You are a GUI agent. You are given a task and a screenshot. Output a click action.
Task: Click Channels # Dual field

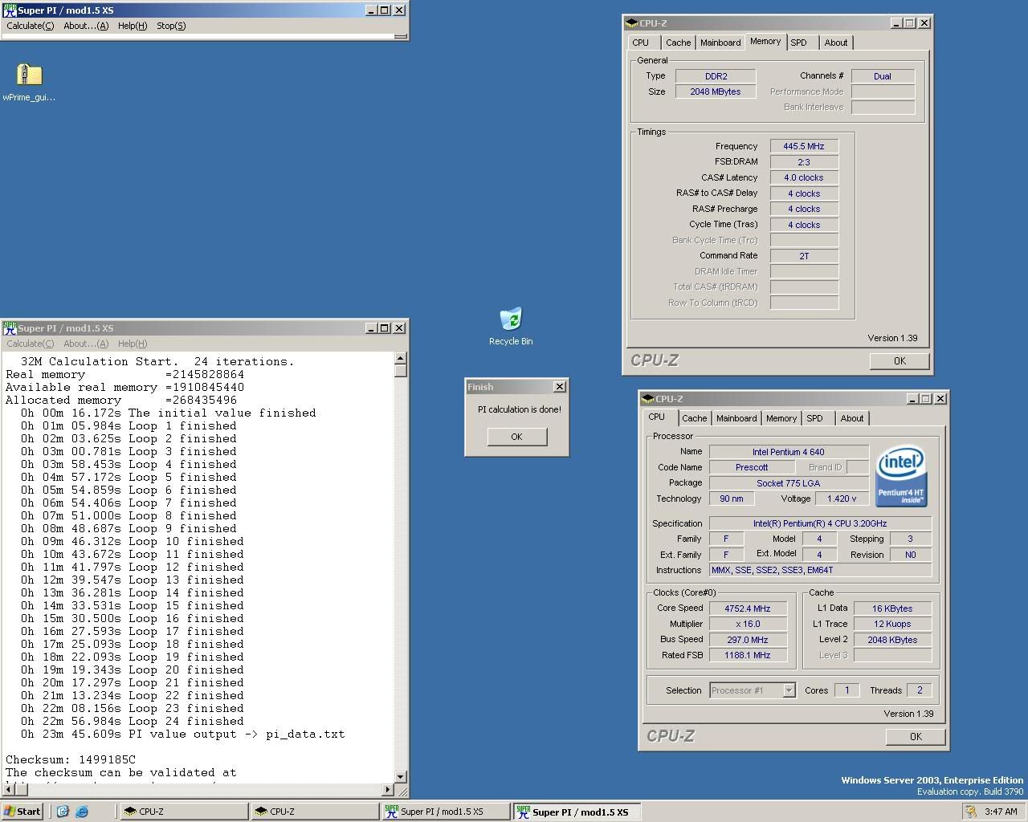click(x=883, y=76)
